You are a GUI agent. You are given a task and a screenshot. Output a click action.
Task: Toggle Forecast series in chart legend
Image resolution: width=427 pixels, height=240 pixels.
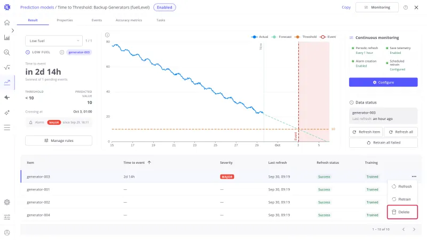[282, 37]
